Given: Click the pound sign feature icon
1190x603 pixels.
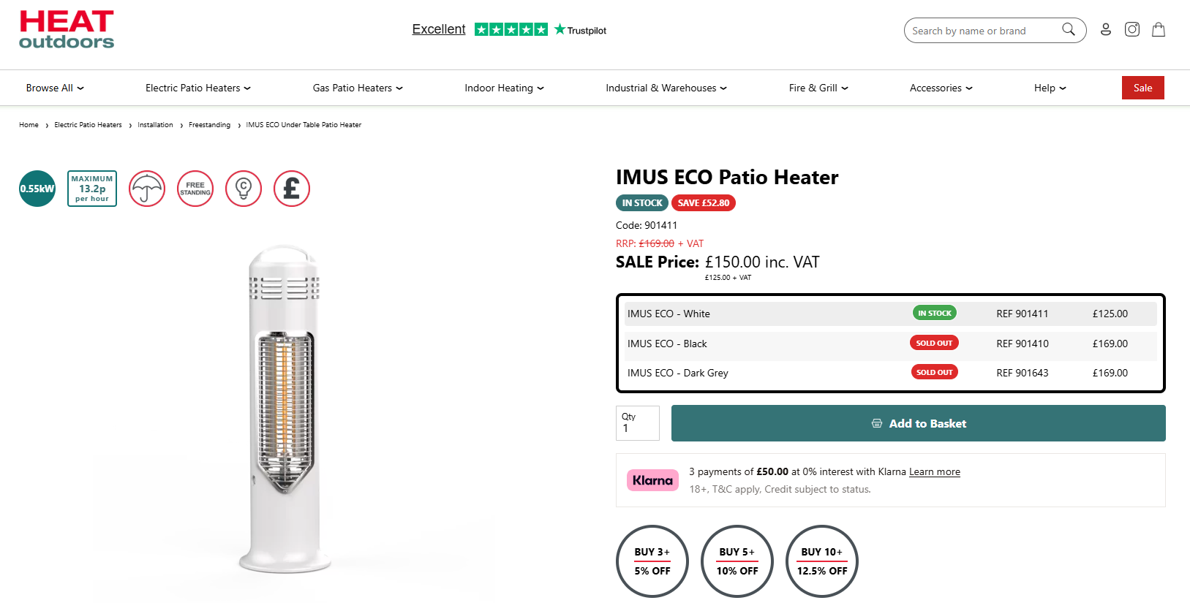Looking at the screenshot, I should pos(292,189).
